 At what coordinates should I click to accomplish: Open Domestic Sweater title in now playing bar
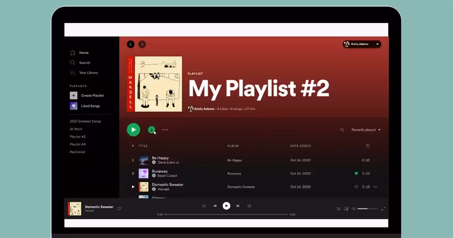tap(99, 207)
